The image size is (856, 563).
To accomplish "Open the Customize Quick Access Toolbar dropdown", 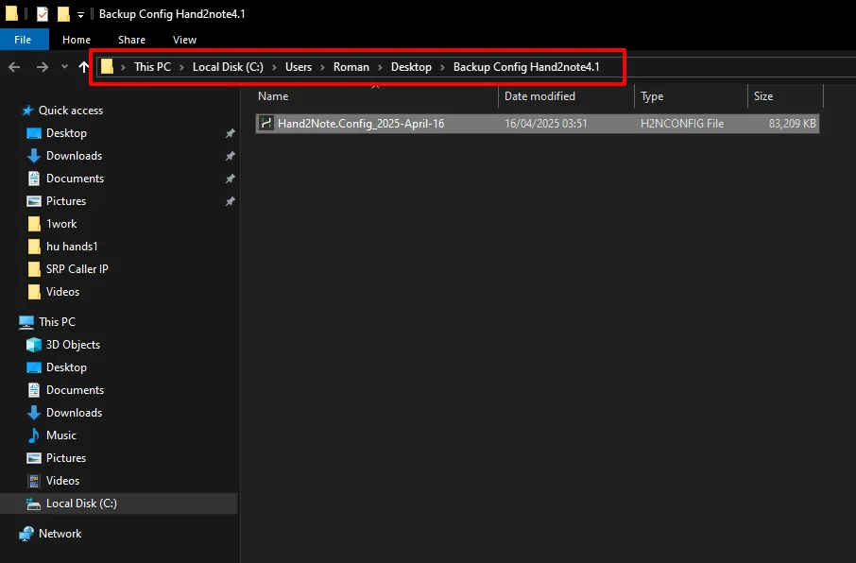I will point(80,15).
